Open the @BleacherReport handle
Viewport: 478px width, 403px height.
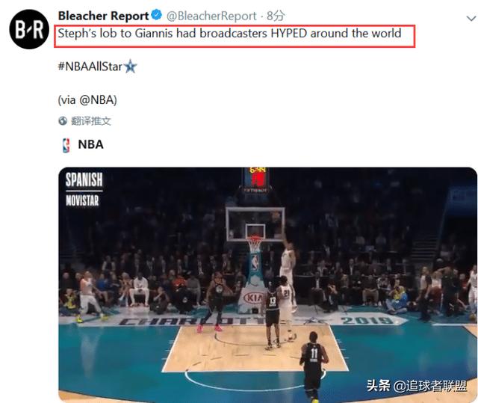click(x=211, y=16)
